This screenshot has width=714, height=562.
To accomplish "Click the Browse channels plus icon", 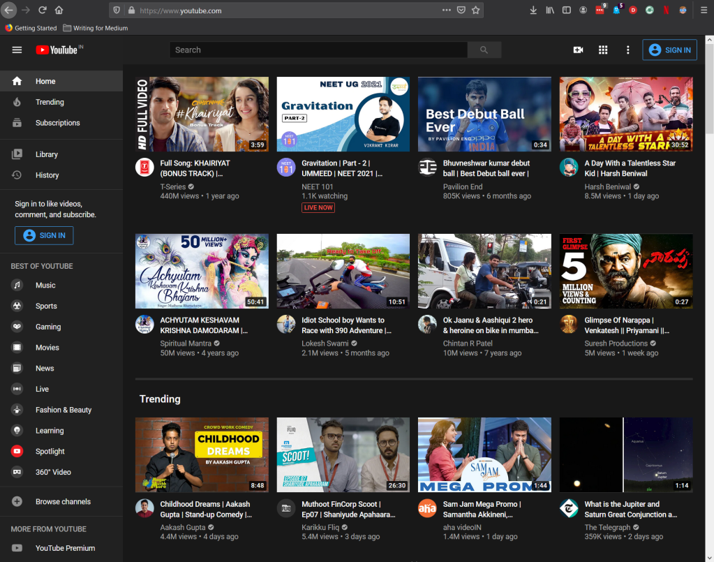I will (x=17, y=501).
